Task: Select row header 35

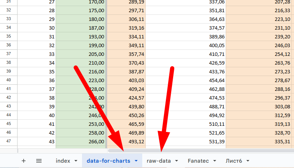Action: click(x=9, y=36)
